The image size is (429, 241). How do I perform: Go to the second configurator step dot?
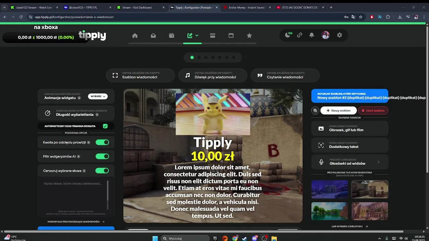coord(199,57)
